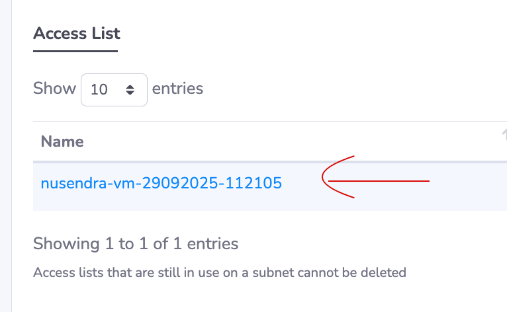Click the underline beneath Access List tab

pyautogui.click(x=75, y=50)
